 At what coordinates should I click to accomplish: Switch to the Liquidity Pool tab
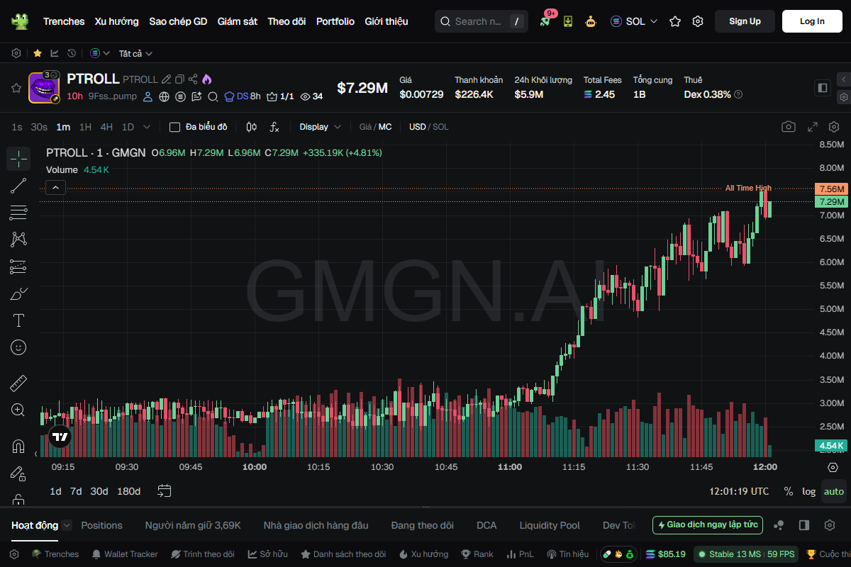550,525
